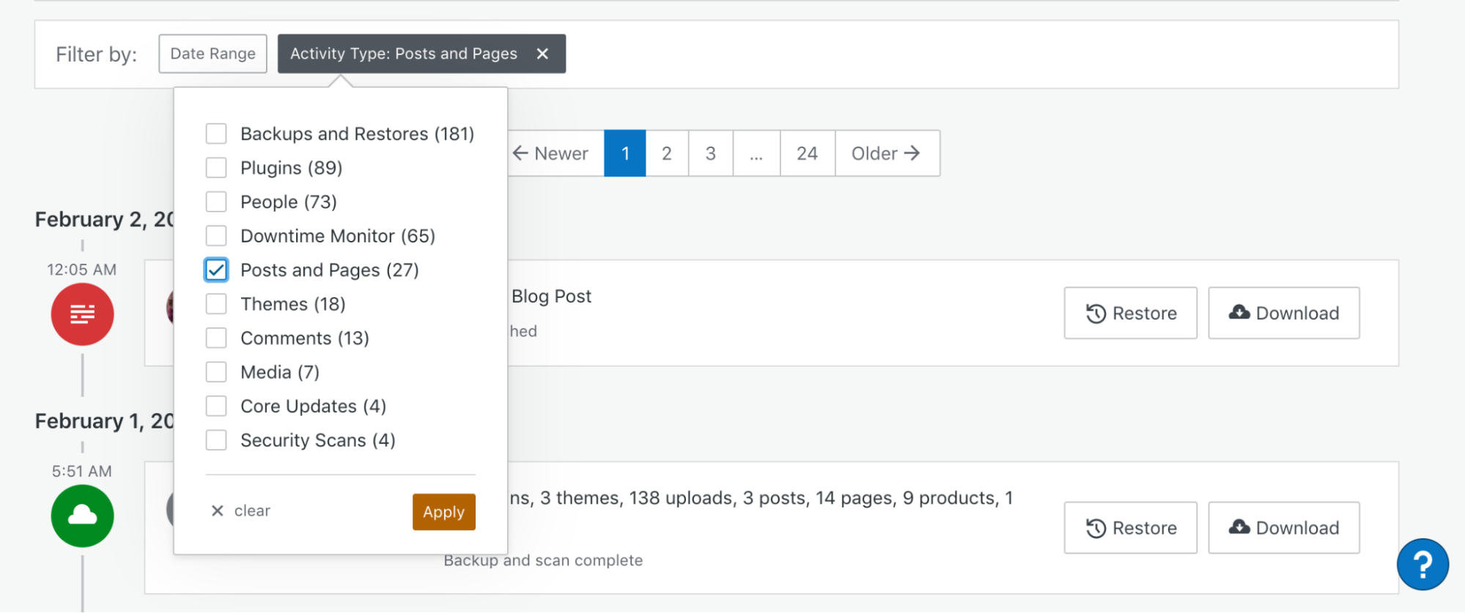Check the Plugins filter option
The image size is (1465, 613).
click(216, 168)
